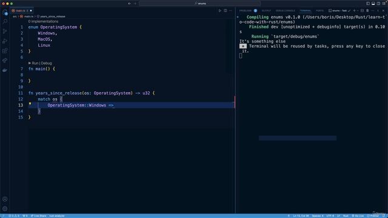Viewport: 388px width, 218px height.
Task: Toggle the bottom panel layout icon
Action: tap(373, 4)
